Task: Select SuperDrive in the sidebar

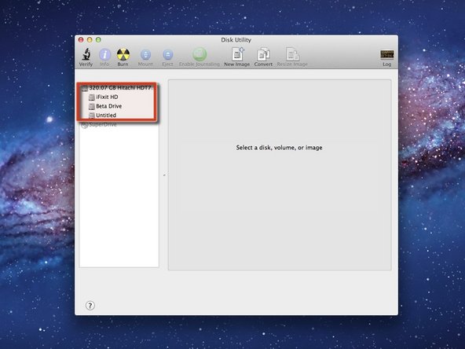Action: (x=99, y=125)
